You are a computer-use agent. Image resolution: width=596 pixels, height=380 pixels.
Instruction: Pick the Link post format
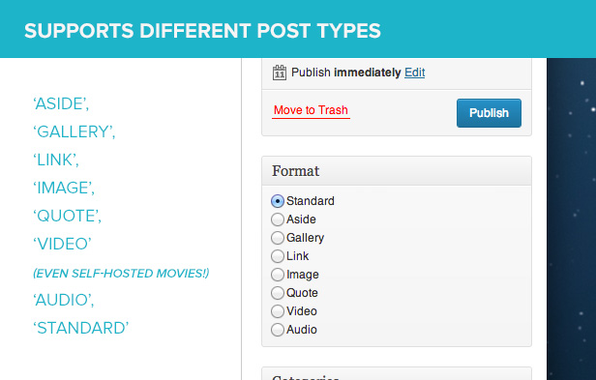point(278,256)
